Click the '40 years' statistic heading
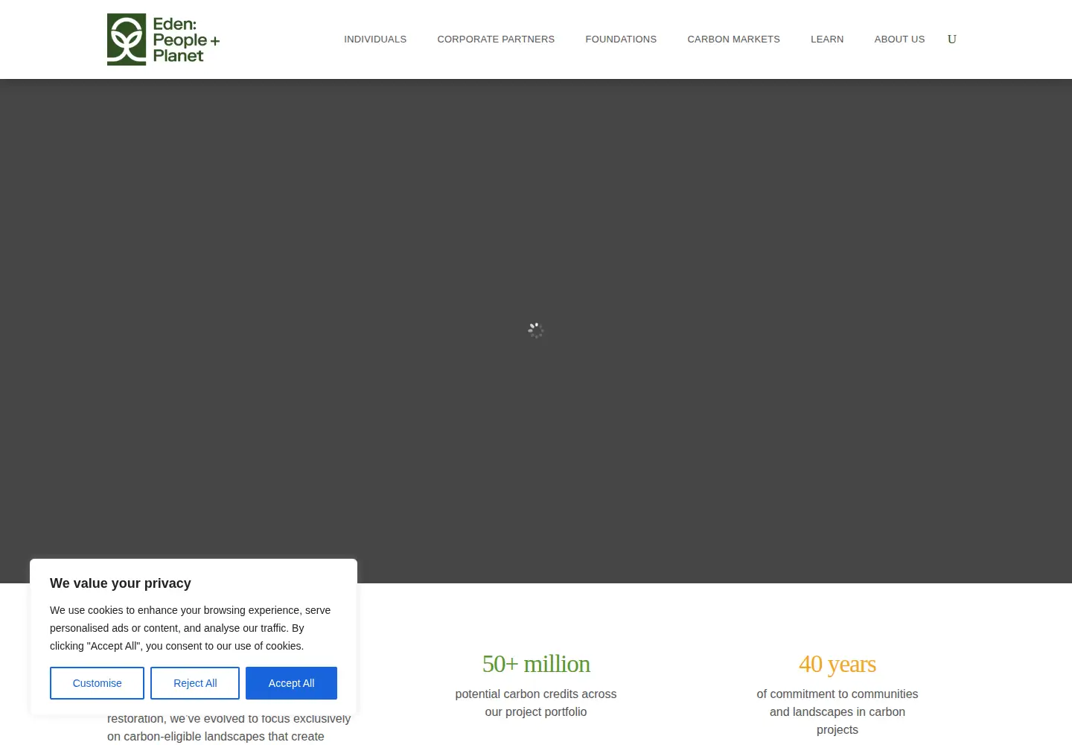1072x745 pixels. pos(837,664)
